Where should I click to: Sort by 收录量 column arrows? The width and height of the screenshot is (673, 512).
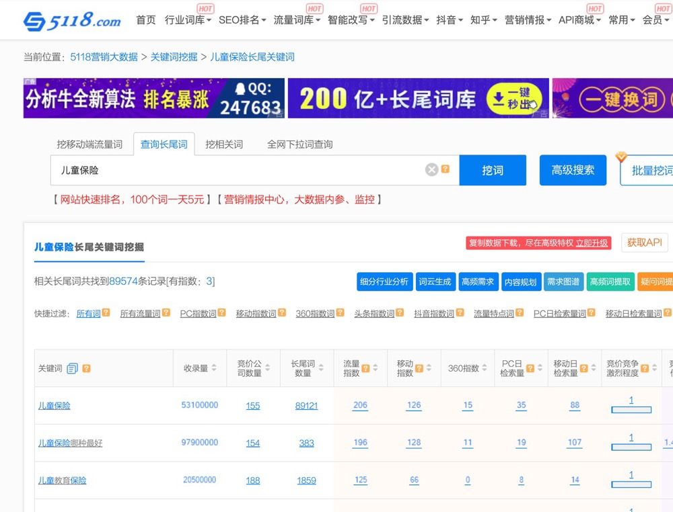click(x=214, y=368)
